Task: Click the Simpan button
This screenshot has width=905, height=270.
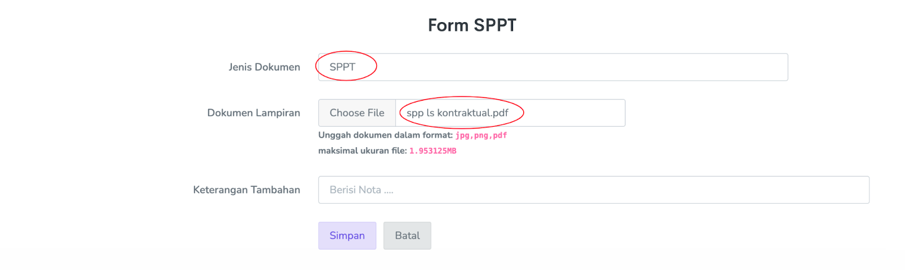Action: 347,235
